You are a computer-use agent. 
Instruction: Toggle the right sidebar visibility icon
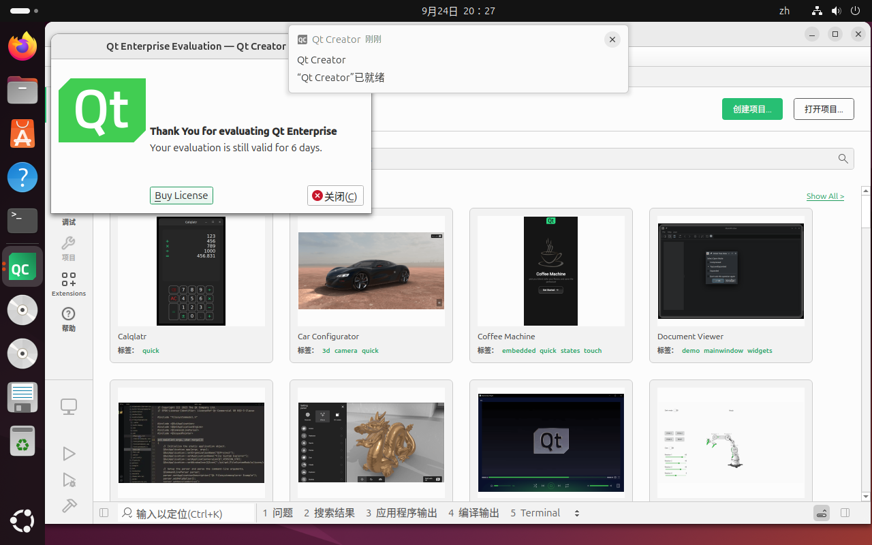[x=845, y=513]
